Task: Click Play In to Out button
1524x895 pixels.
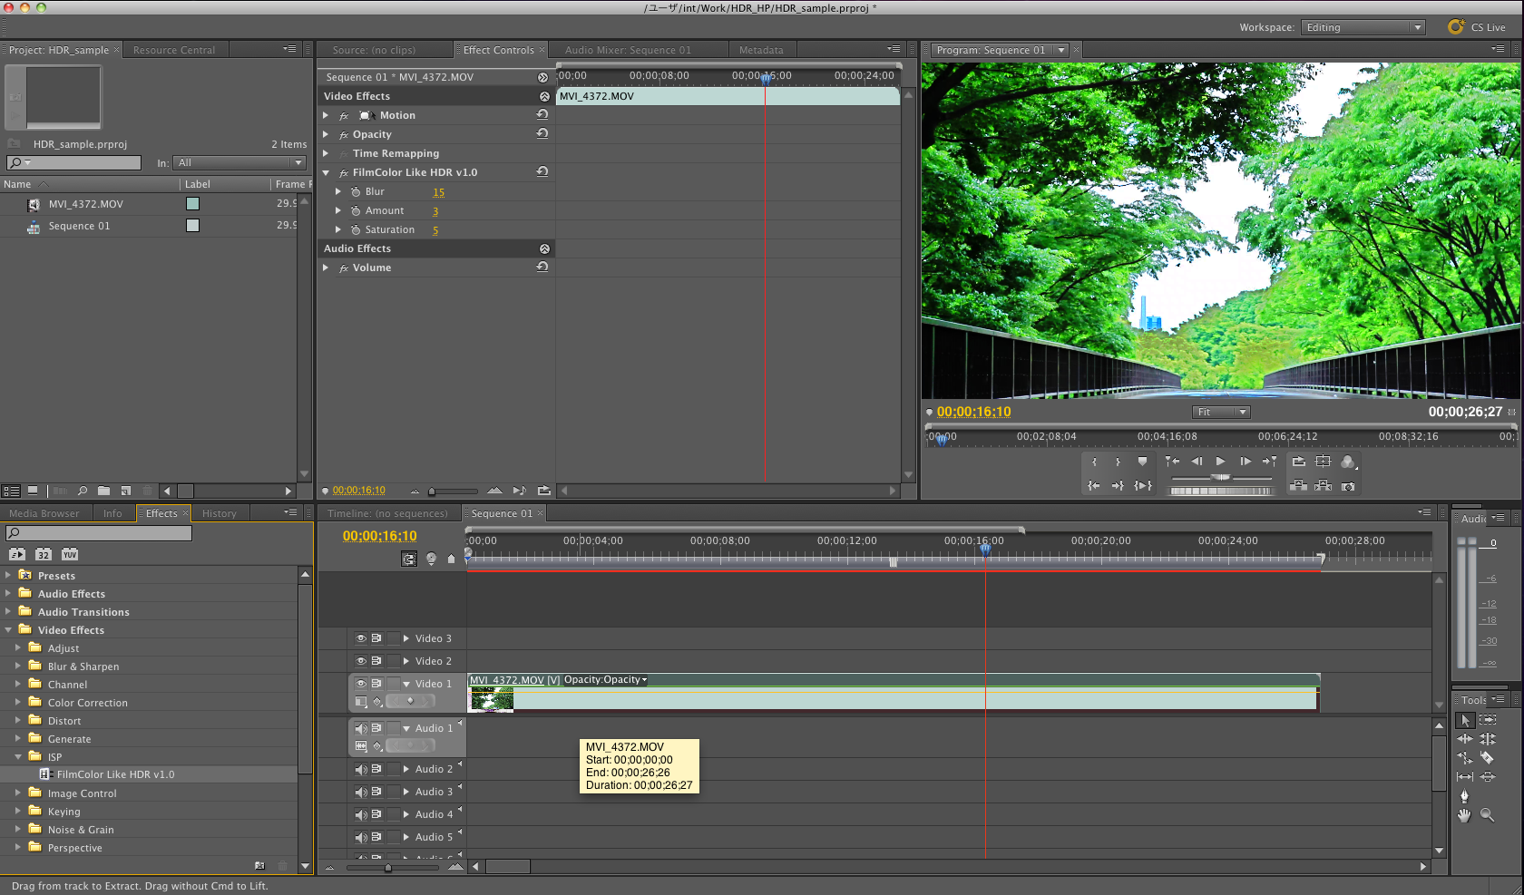Action: click(1143, 486)
